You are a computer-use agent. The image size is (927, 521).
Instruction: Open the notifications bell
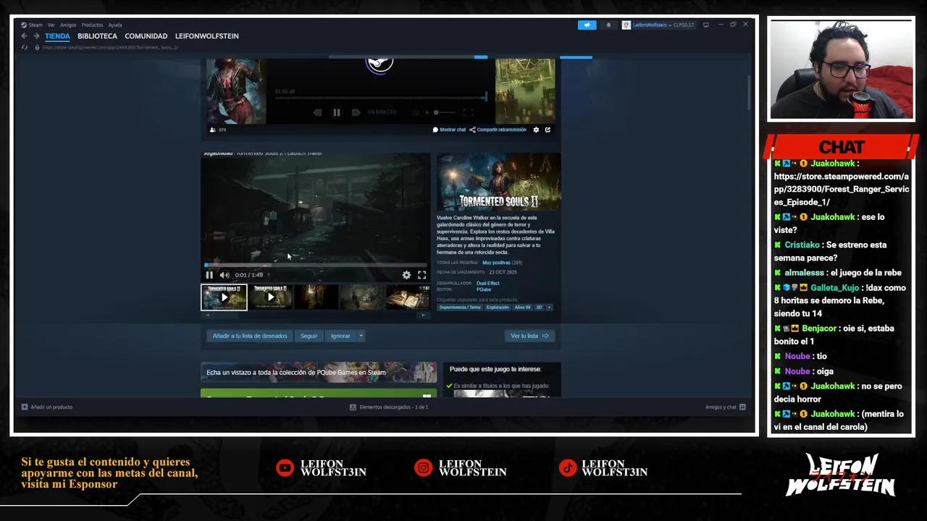click(608, 25)
